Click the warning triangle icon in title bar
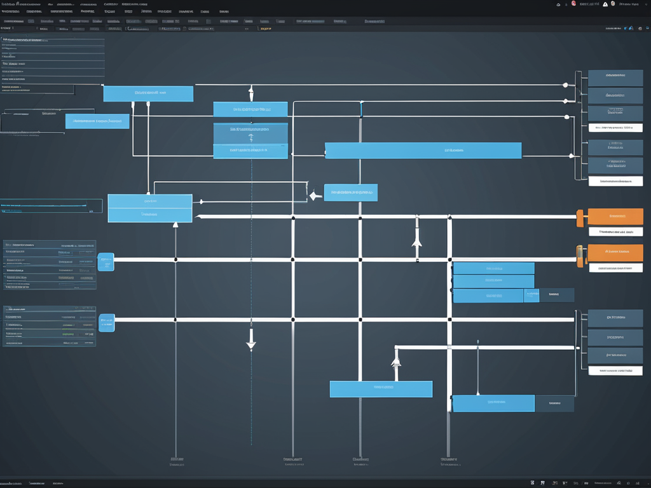651x488 pixels. tap(605, 4)
